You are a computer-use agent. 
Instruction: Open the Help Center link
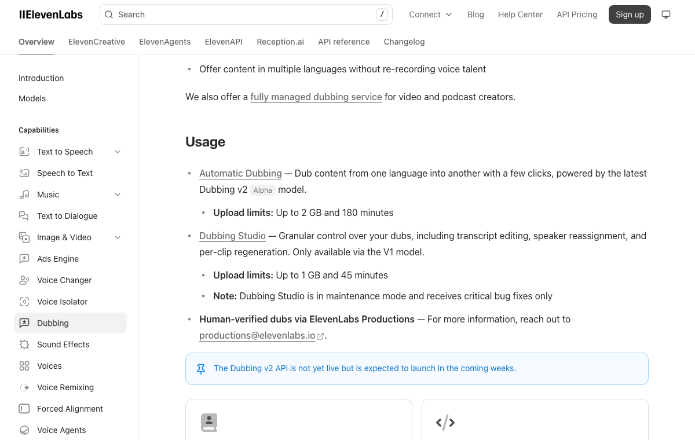(520, 14)
